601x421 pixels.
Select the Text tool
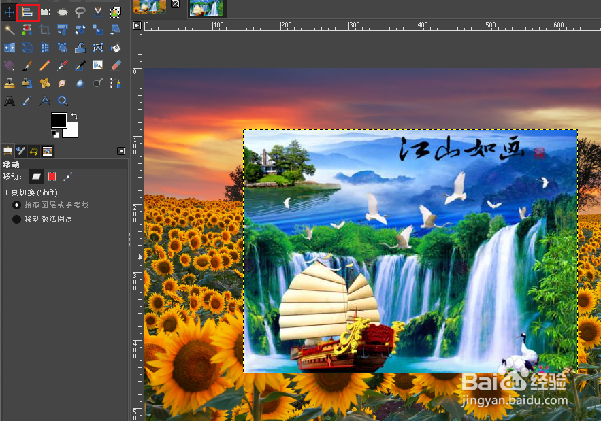tap(9, 101)
